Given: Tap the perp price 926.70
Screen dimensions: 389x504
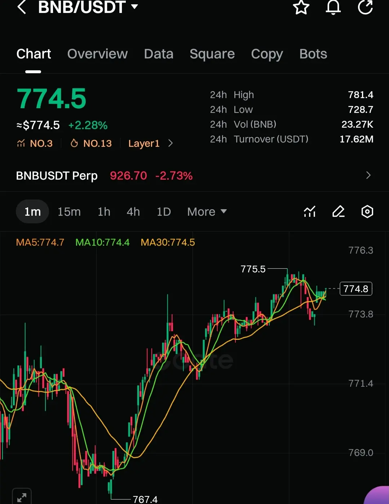Looking at the screenshot, I should [x=128, y=176].
